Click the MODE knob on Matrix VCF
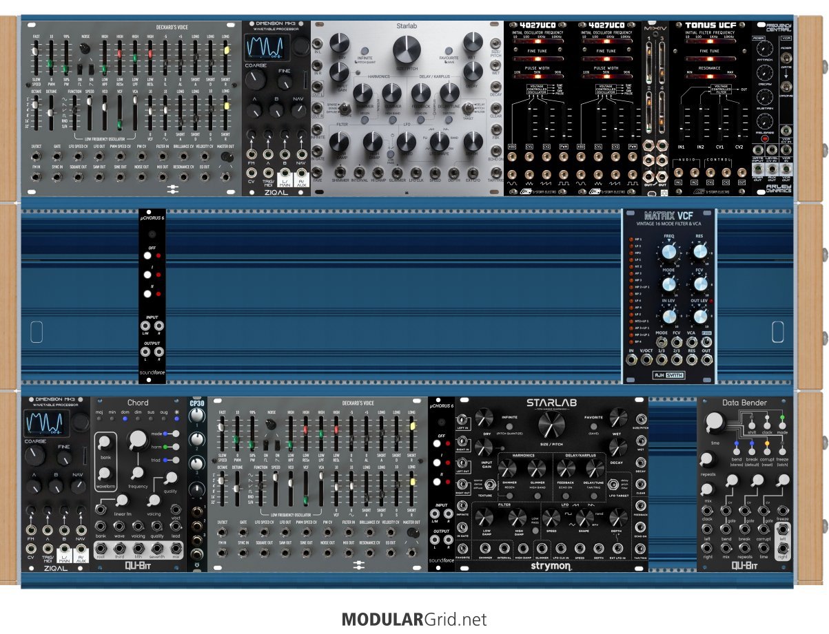This screenshot has width=829, height=634. [x=668, y=284]
